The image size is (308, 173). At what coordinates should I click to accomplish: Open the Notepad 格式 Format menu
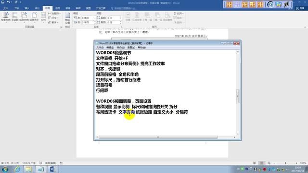pos(120,48)
